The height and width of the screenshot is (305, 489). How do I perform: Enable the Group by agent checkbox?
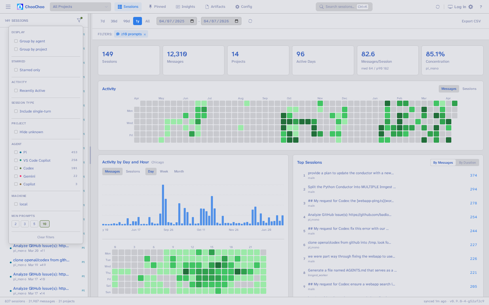pyautogui.click(x=16, y=41)
